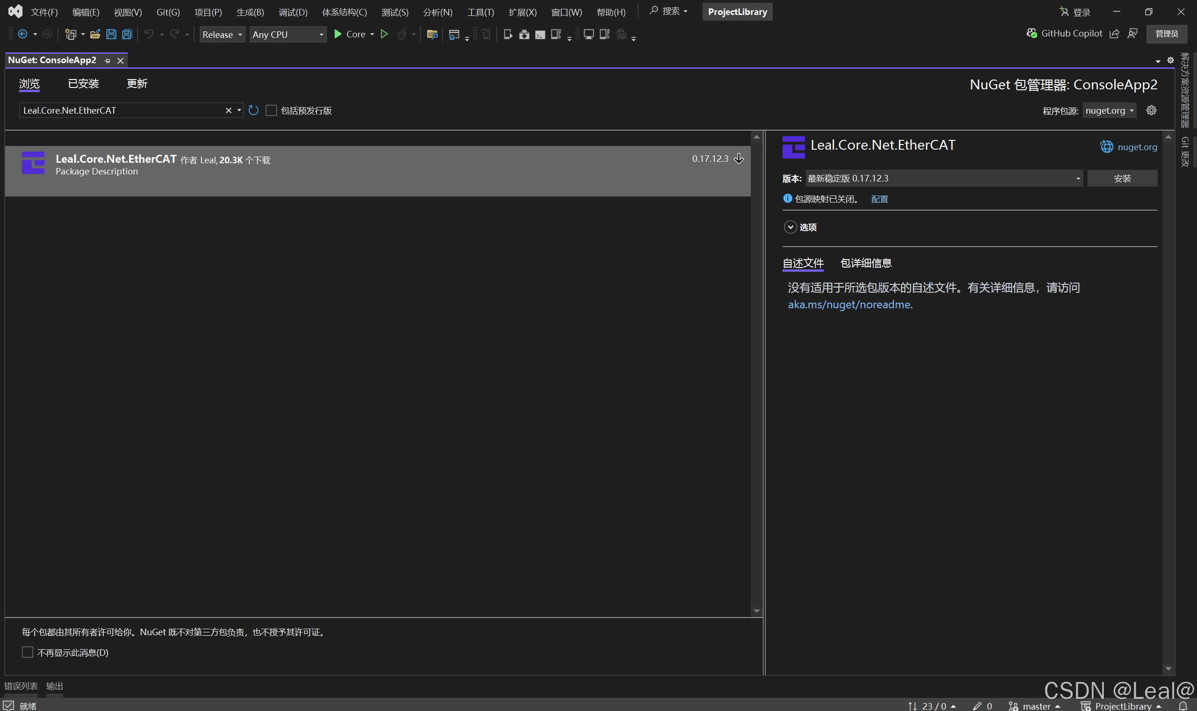
Task: Click the download arrow next to 0.17.12.3
Action: 739,159
